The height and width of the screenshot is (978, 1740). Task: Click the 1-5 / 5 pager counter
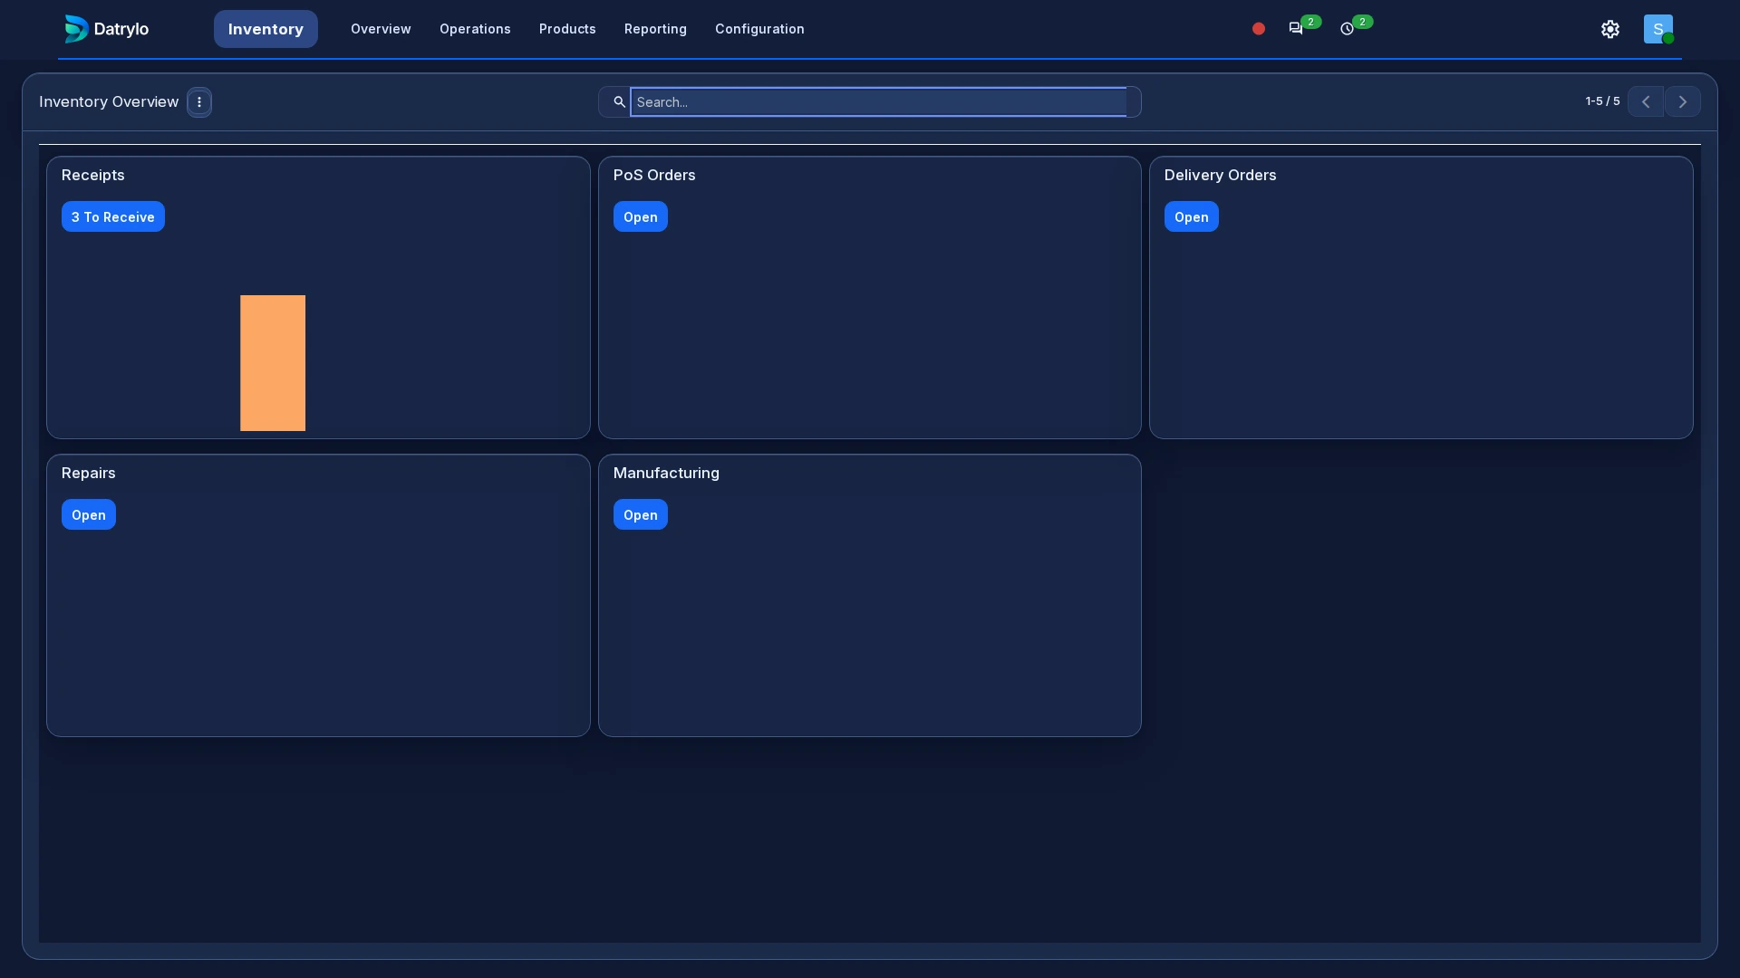click(x=1602, y=101)
